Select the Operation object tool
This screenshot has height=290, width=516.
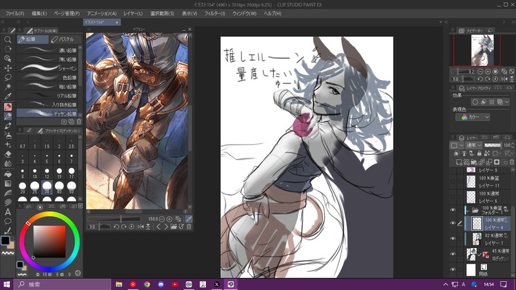click(x=8, y=59)
